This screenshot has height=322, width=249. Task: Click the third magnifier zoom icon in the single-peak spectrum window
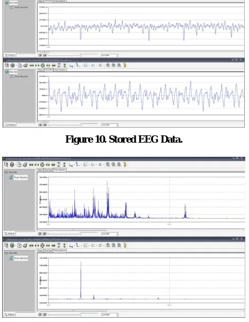pos(119,245)
